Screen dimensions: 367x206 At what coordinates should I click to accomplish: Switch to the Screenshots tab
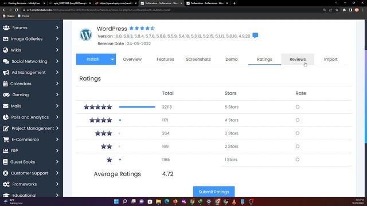pyautogui.click(x=198, y=60)
